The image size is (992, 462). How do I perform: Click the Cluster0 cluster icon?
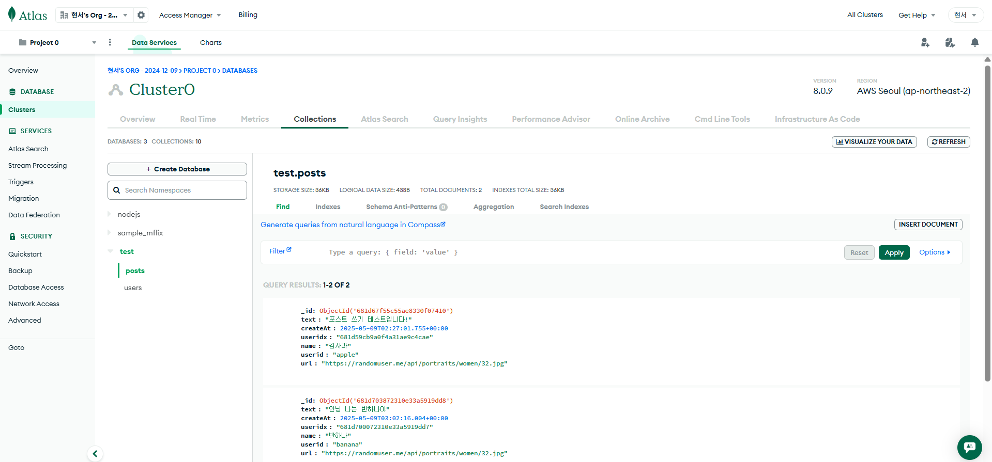(x=116, y=90)
